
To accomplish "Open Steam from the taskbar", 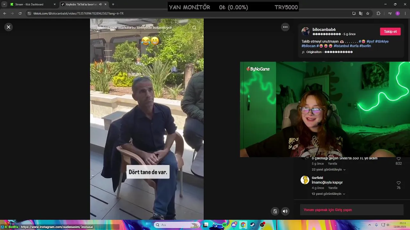I will click(x=252, y=225).
